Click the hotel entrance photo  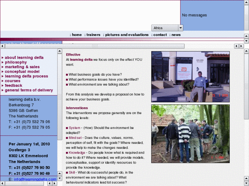[x=190, y=77]
